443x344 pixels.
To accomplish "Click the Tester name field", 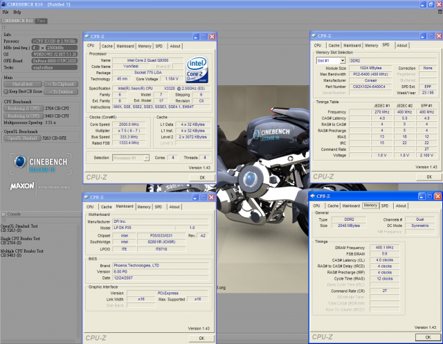I will [54, 68].
